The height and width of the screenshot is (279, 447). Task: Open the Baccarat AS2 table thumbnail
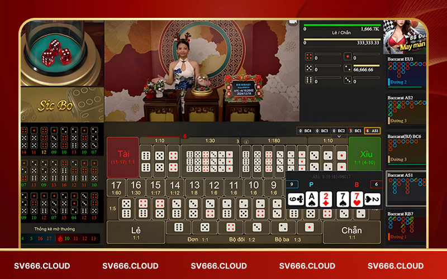click(x=407, y=110)
